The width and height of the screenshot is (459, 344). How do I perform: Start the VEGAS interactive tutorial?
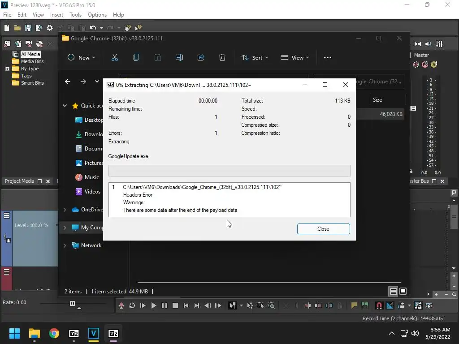128,28
